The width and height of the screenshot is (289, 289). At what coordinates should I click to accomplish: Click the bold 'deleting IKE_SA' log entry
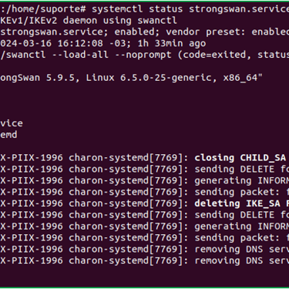click(x=237, y=203)
